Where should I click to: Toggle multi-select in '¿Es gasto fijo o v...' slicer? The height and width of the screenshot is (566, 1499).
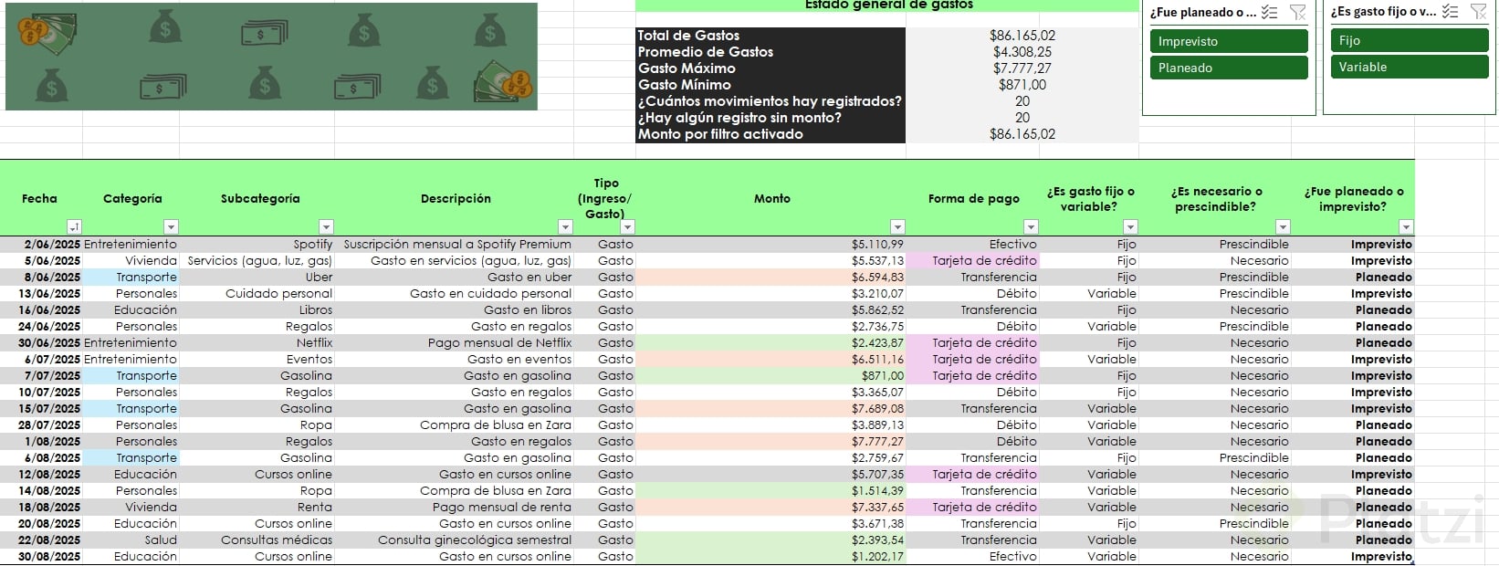tap(1450, 12)
